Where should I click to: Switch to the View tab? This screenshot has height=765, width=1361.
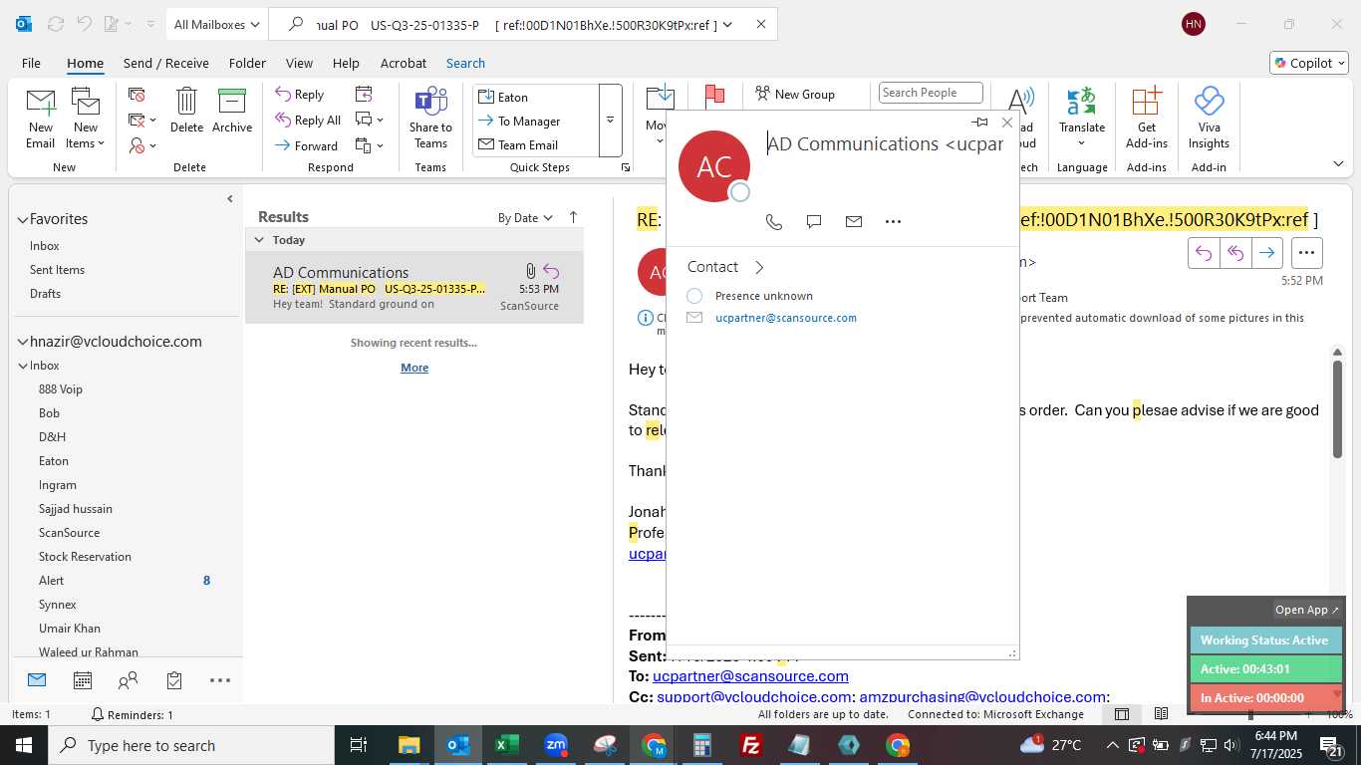click(x=299, y=63)
